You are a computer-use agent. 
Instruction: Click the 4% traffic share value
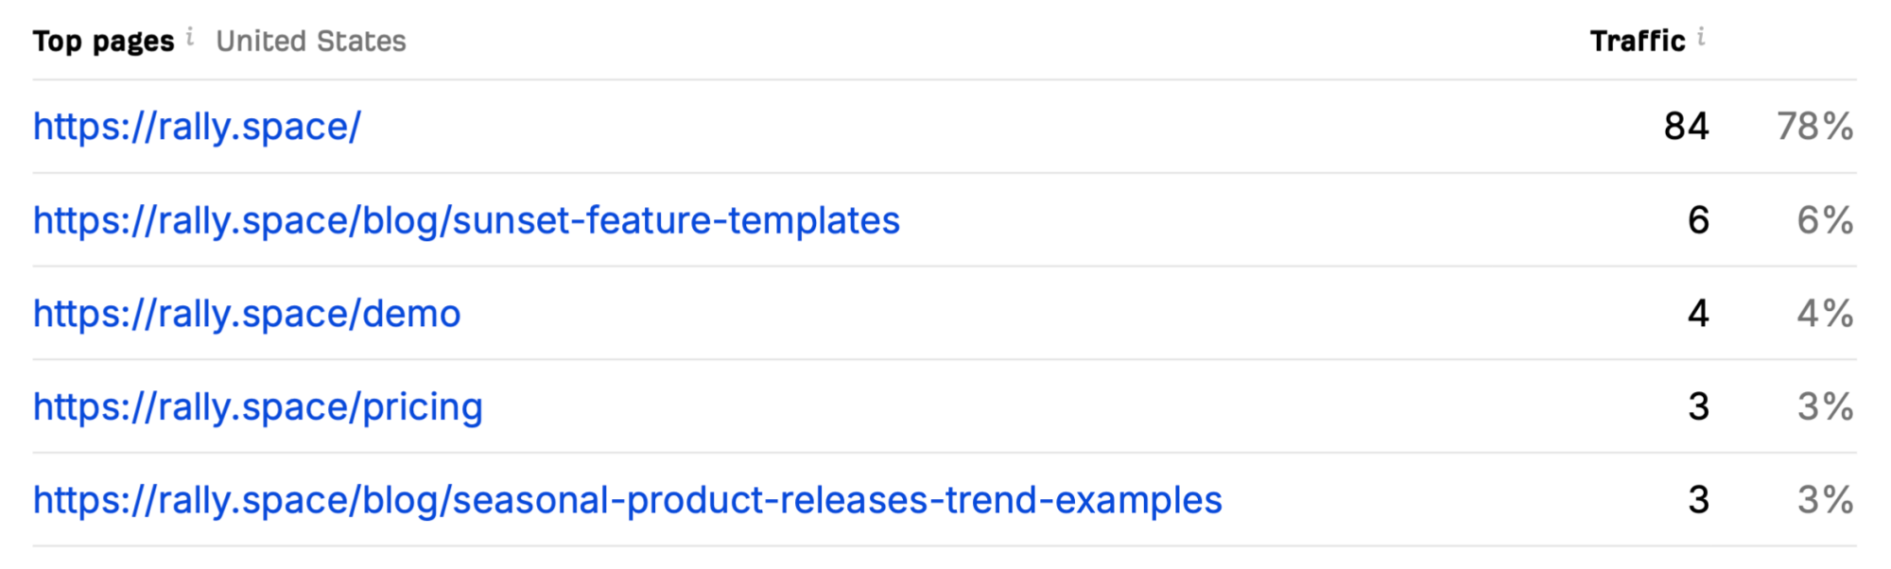pyautogui.click(x=1826, y=313)
